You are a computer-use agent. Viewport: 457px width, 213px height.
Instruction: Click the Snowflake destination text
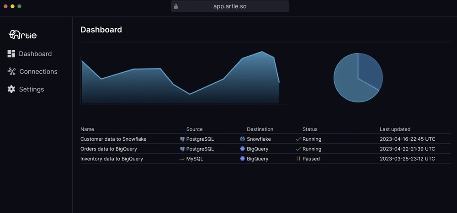pos(259,139)
